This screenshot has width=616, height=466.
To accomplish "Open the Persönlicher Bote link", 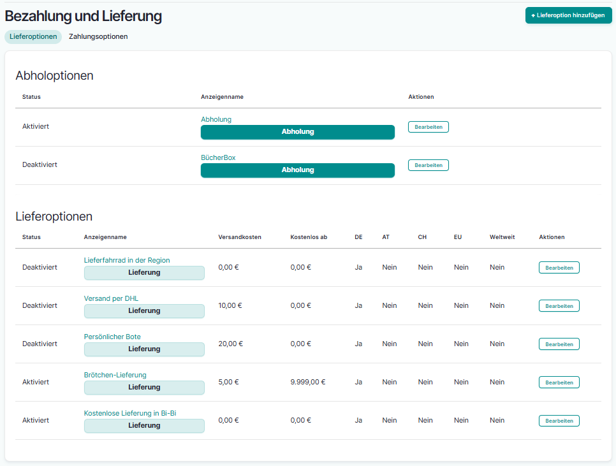I will pyautogui.click(x=112, y=337).
